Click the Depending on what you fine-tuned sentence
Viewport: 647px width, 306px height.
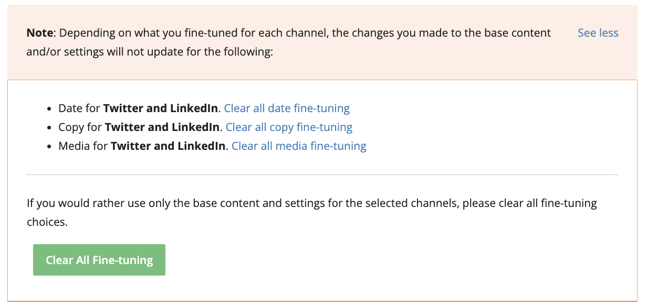pos(305,33)
